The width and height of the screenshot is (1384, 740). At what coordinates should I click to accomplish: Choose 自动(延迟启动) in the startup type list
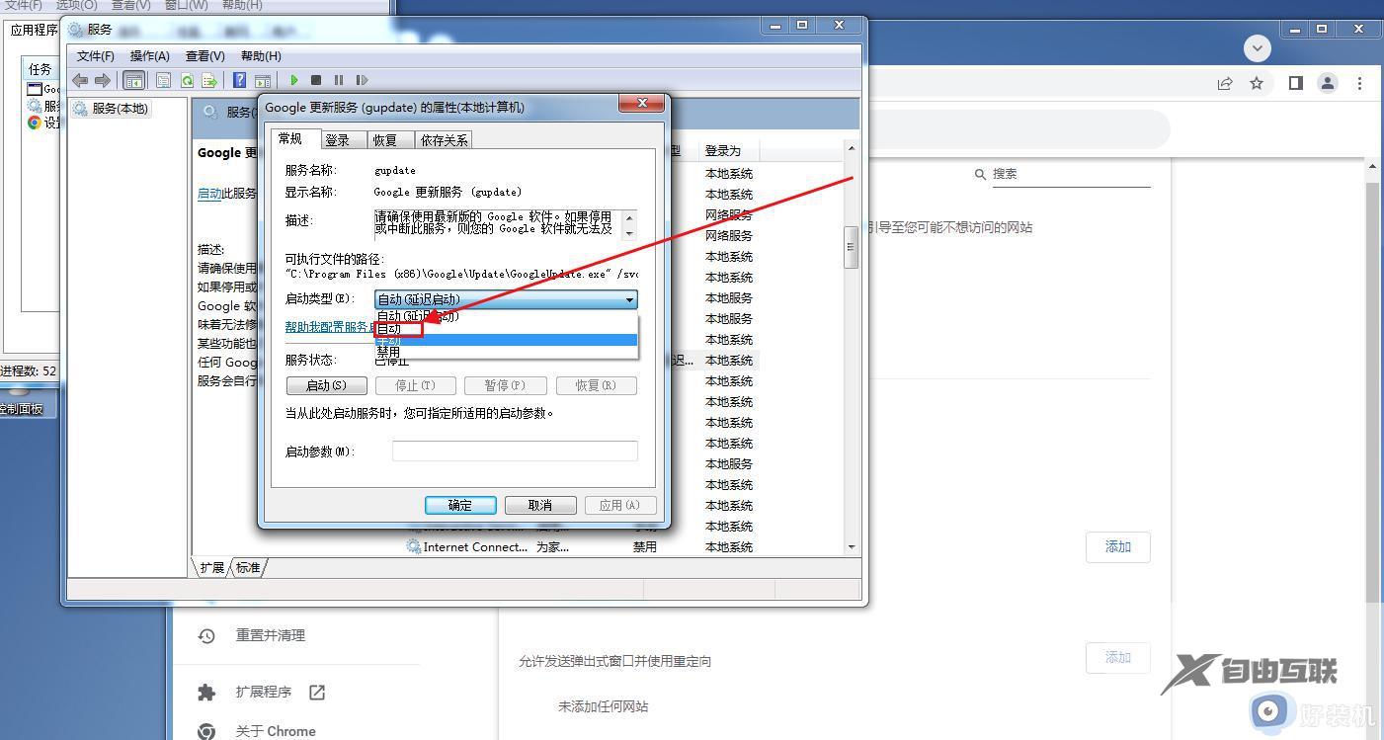(506, 316)
